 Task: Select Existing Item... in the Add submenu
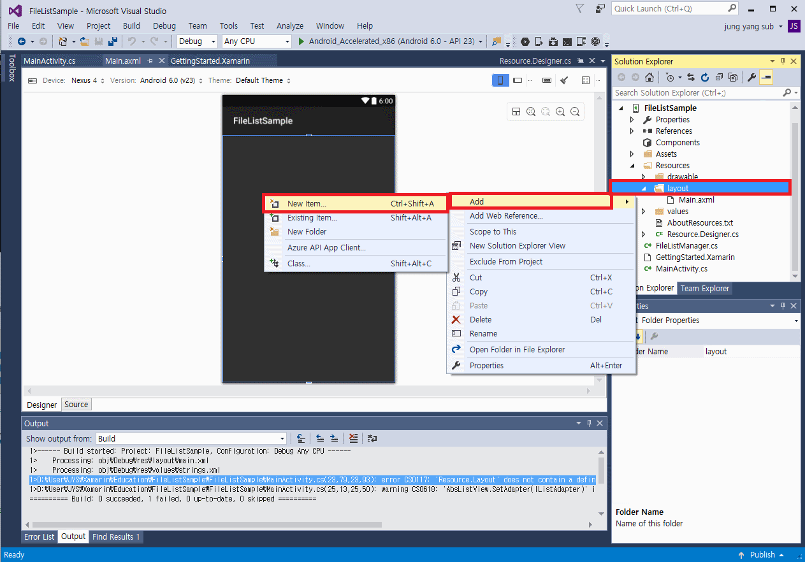(x=356, y=217)
